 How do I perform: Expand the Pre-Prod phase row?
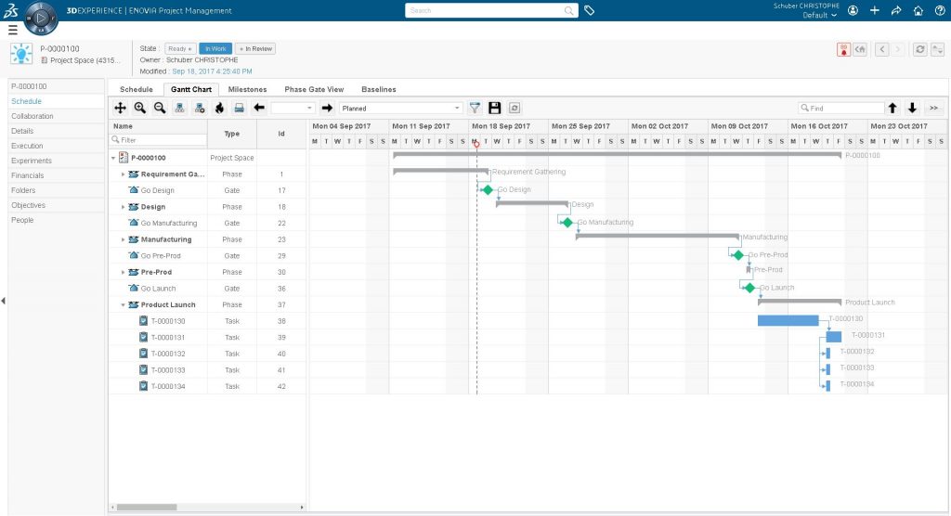coord(124,272)
